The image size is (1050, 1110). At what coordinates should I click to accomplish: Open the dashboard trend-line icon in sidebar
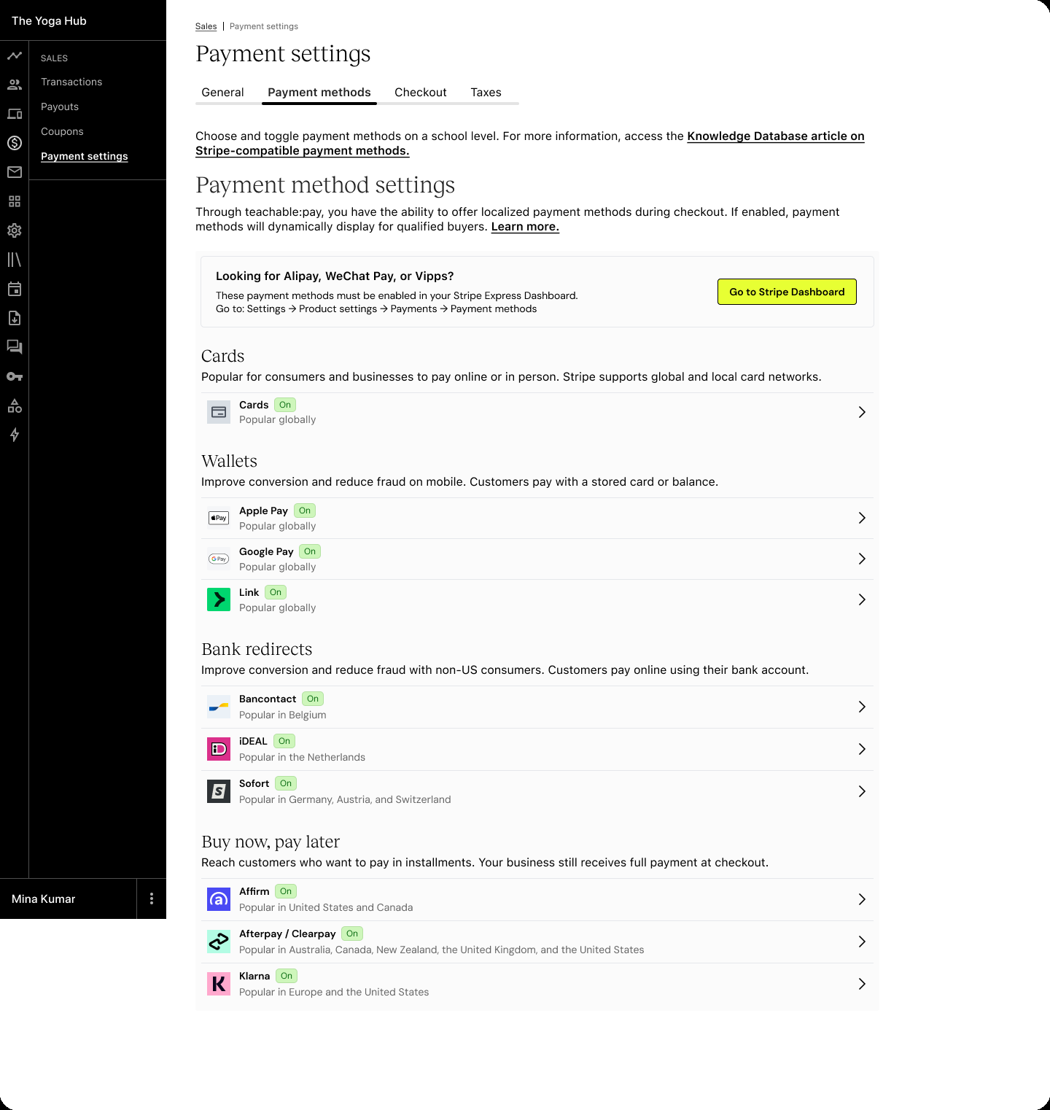click(15, 55)
